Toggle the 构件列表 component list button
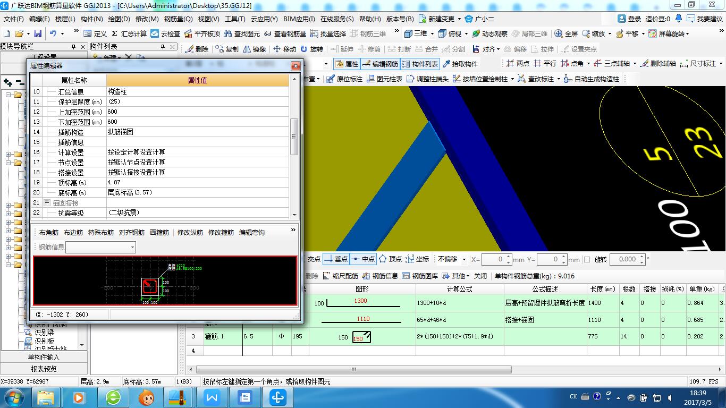This screenshot has height=408, width=726. pyautogui.click(x=420, y=64)
